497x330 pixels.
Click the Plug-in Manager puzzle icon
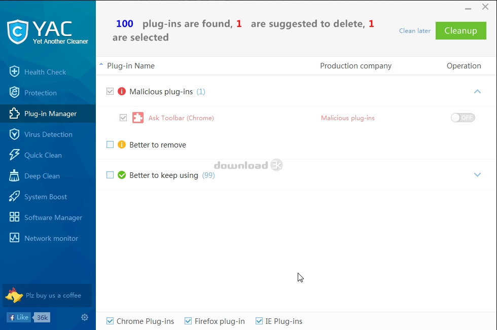pos(14,114)
